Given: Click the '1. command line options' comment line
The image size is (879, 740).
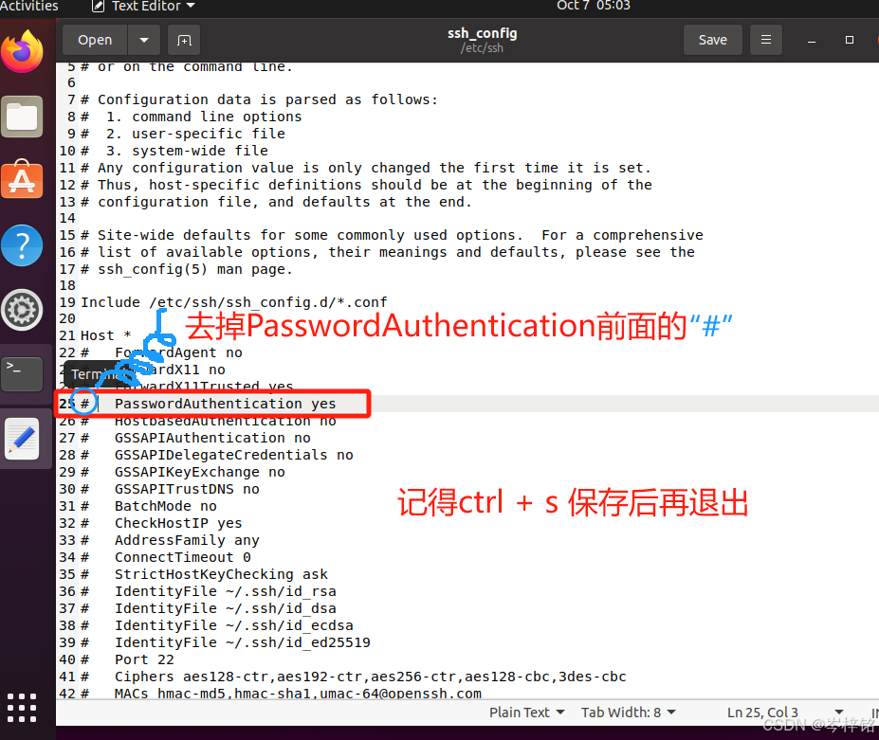Looking at the screenshot, I should [x=192, y=117].
